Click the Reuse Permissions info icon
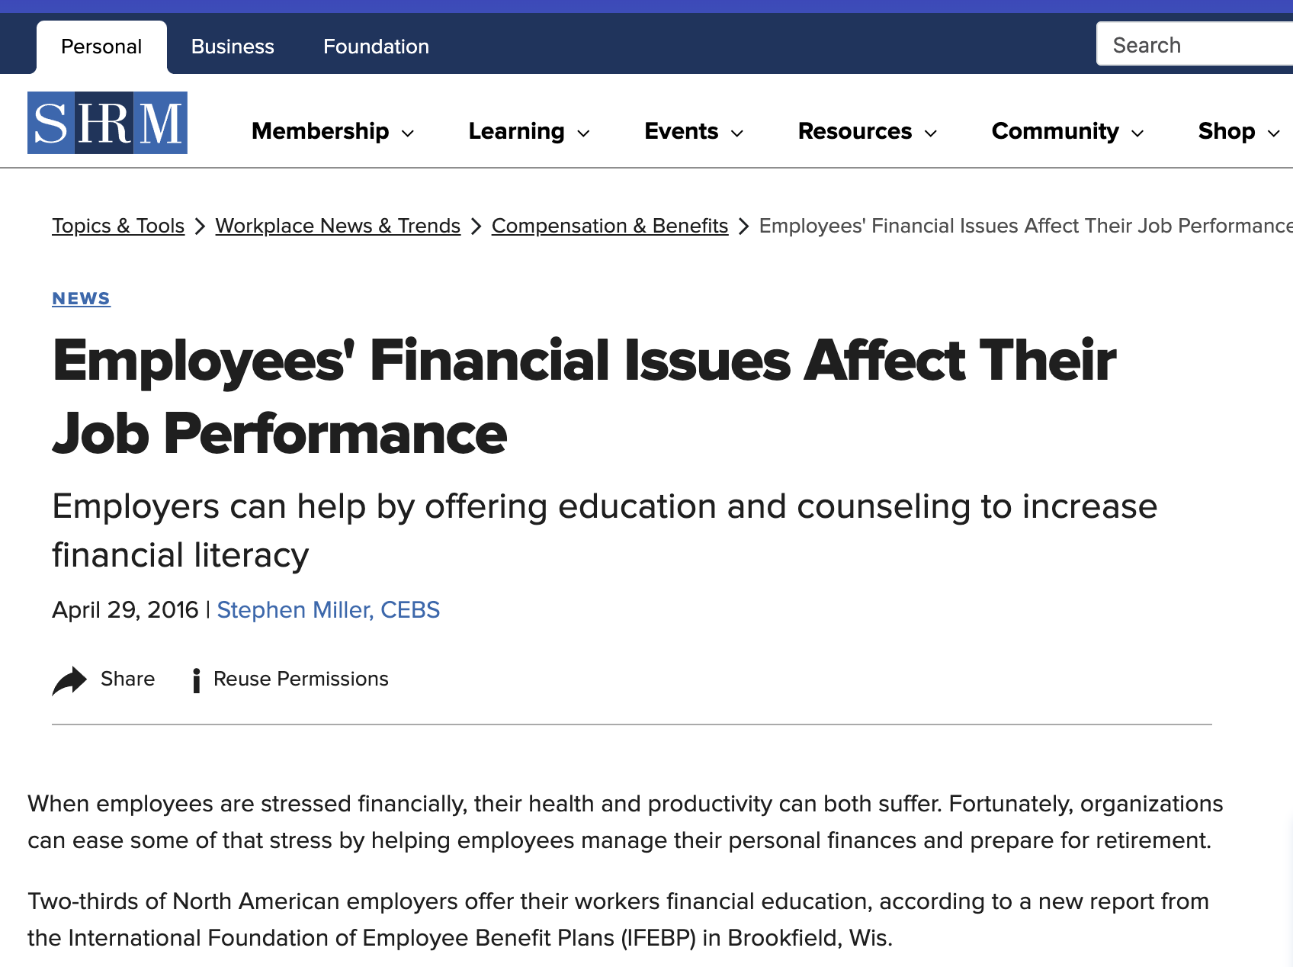1293x967 pixels. 197,680
